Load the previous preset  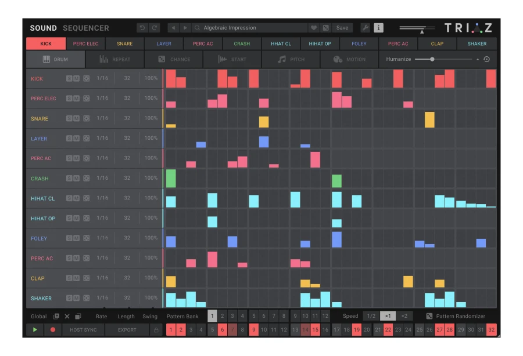[x=173, y=28]
